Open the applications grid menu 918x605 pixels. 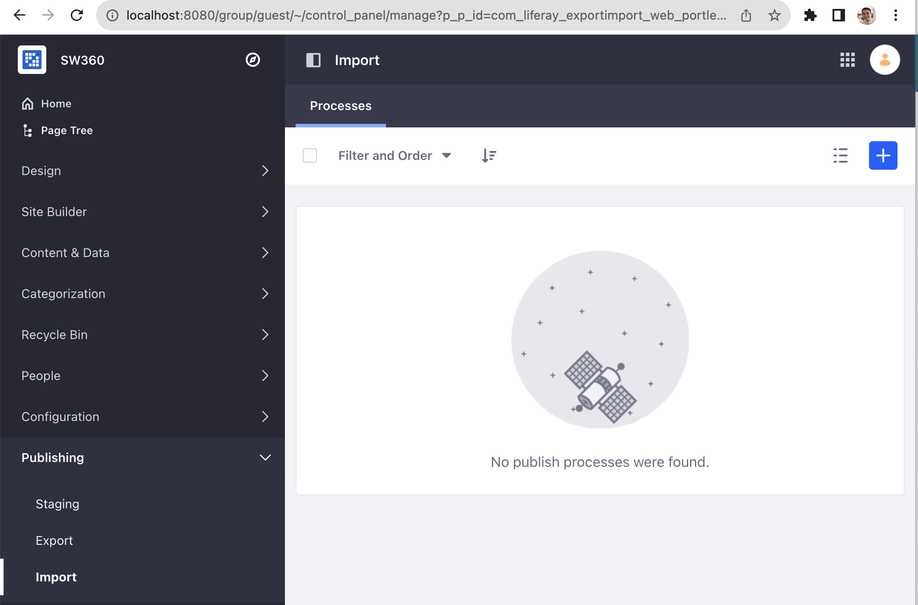tap(847, 60)
